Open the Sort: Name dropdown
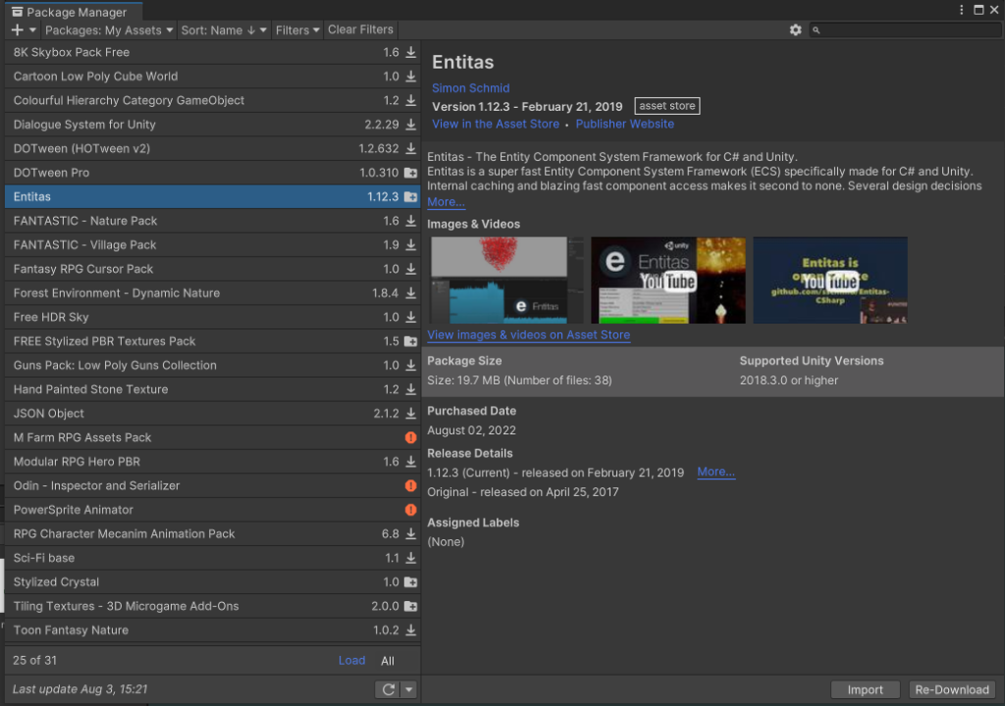1005x706 pixels. coord(224,30)
